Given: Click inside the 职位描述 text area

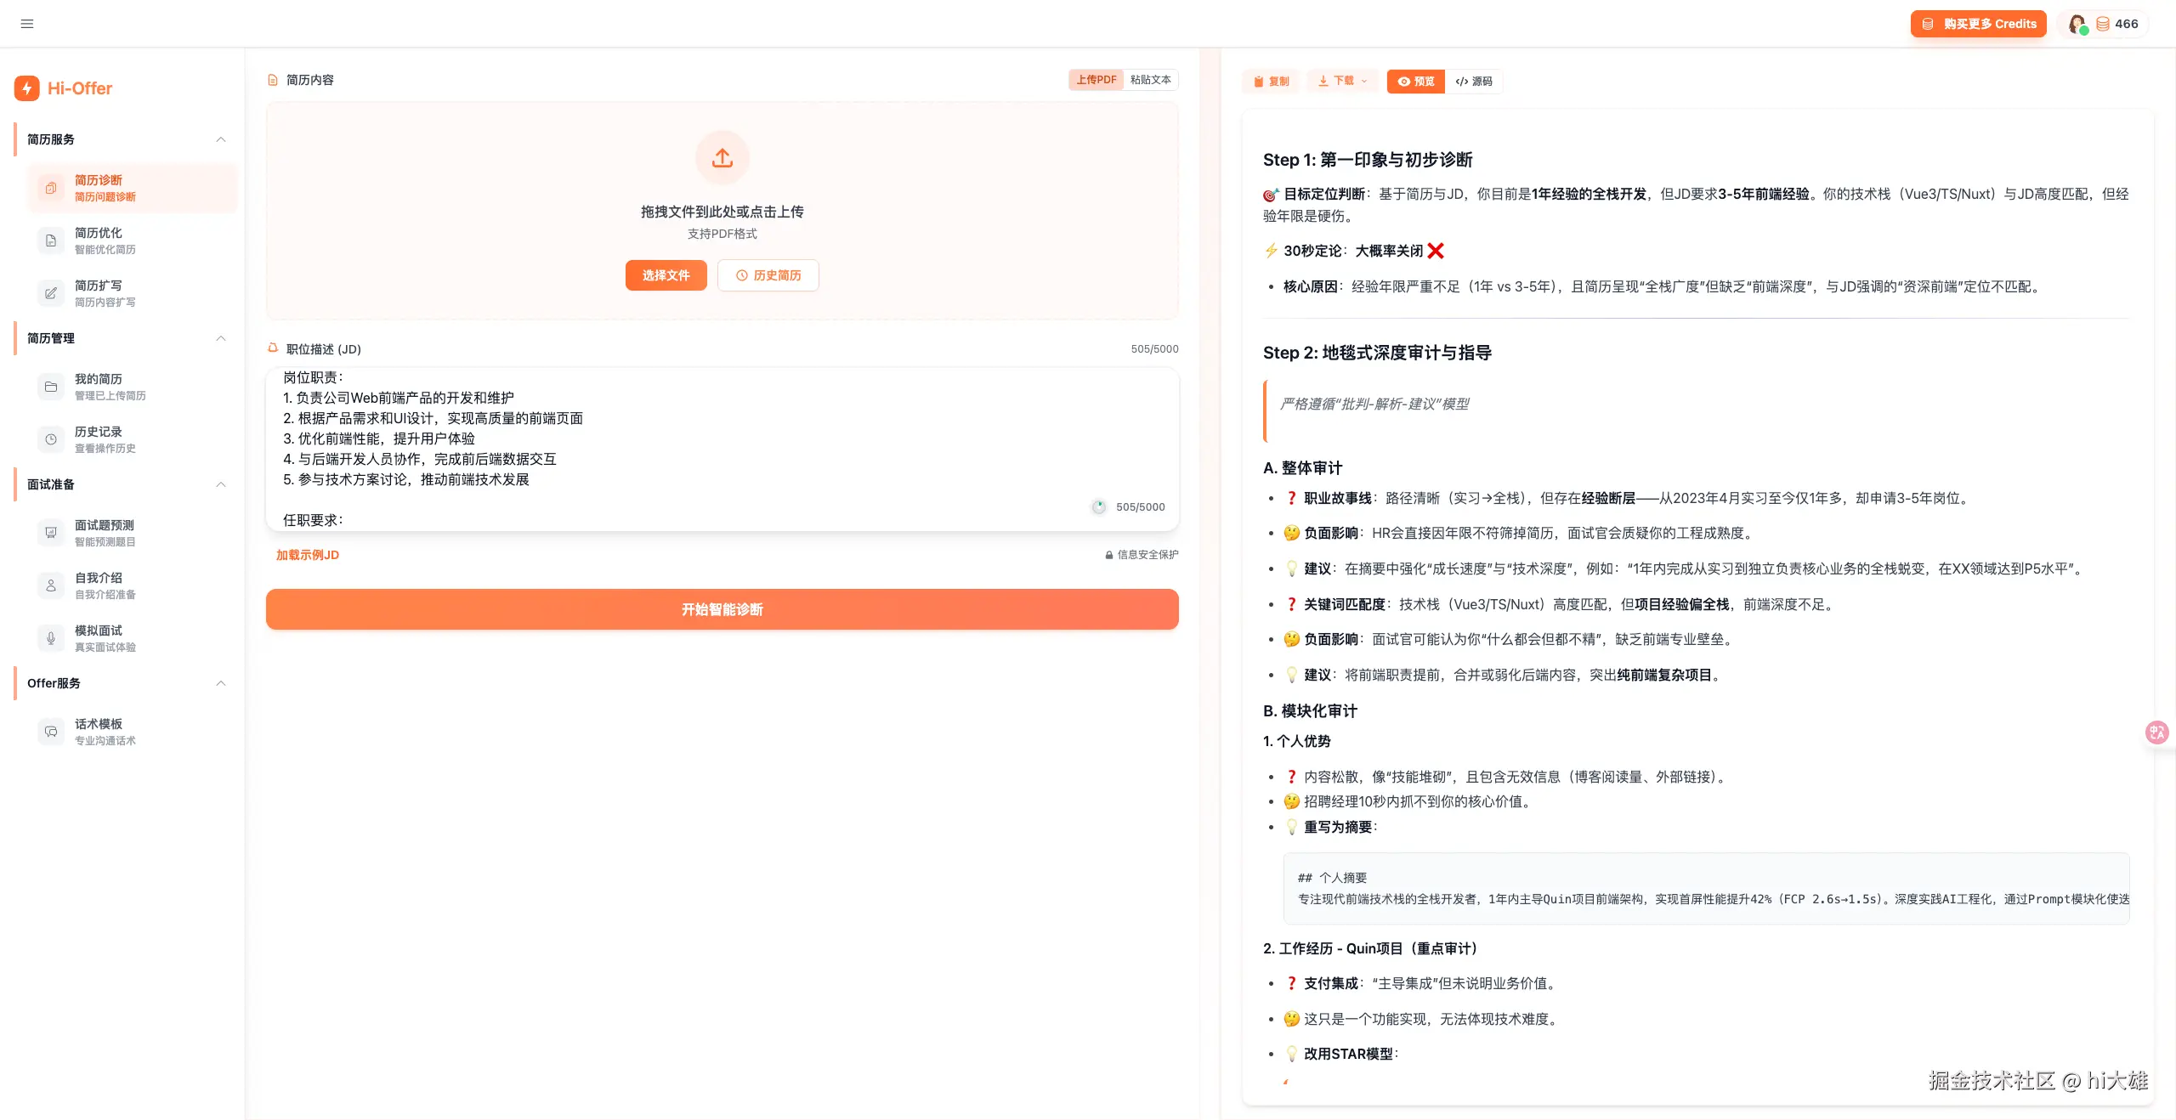Looking at the screenshot, I should tap(722, 449).
